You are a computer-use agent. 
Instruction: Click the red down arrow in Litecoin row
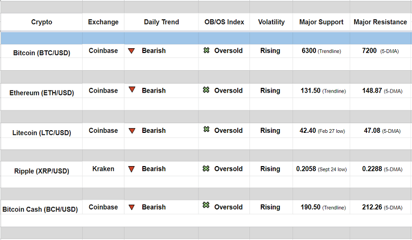131,130
